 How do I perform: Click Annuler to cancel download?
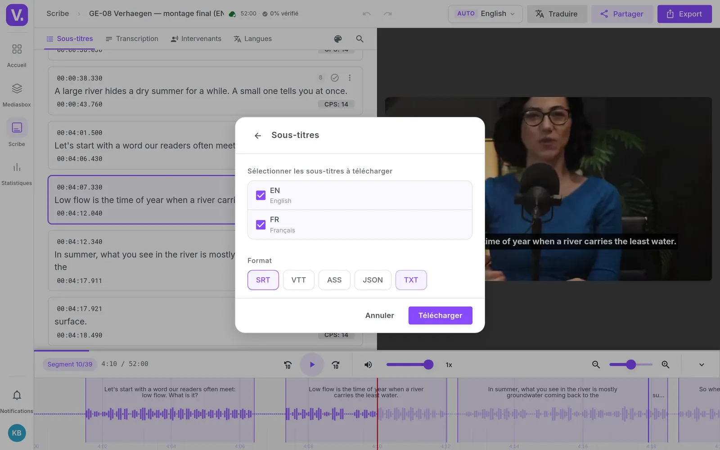click(379, 315)
